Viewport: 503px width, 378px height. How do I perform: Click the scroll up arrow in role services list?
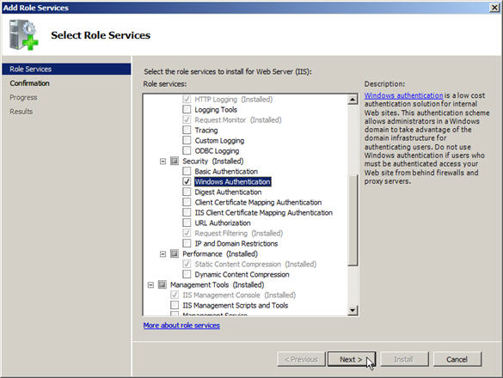(353, 100)
